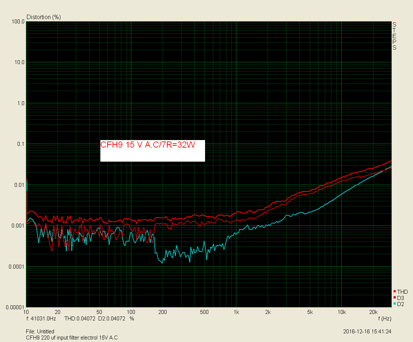
Task: Click the 500 frequency axis label
Action: [x=204, y=312]
